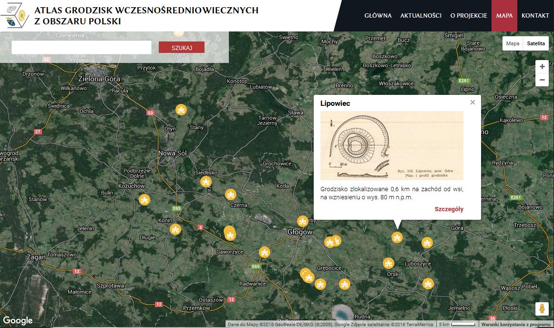Viewport: 554px width, 328px height.
Task: Zoom in with the plus button
Action: 542,67
